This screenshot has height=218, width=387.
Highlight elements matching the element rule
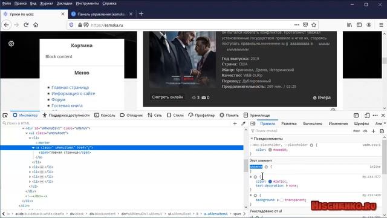click(x=266, y=167)
